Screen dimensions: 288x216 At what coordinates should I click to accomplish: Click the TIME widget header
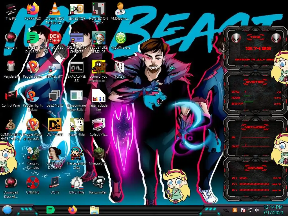click(x=255, y=37)
